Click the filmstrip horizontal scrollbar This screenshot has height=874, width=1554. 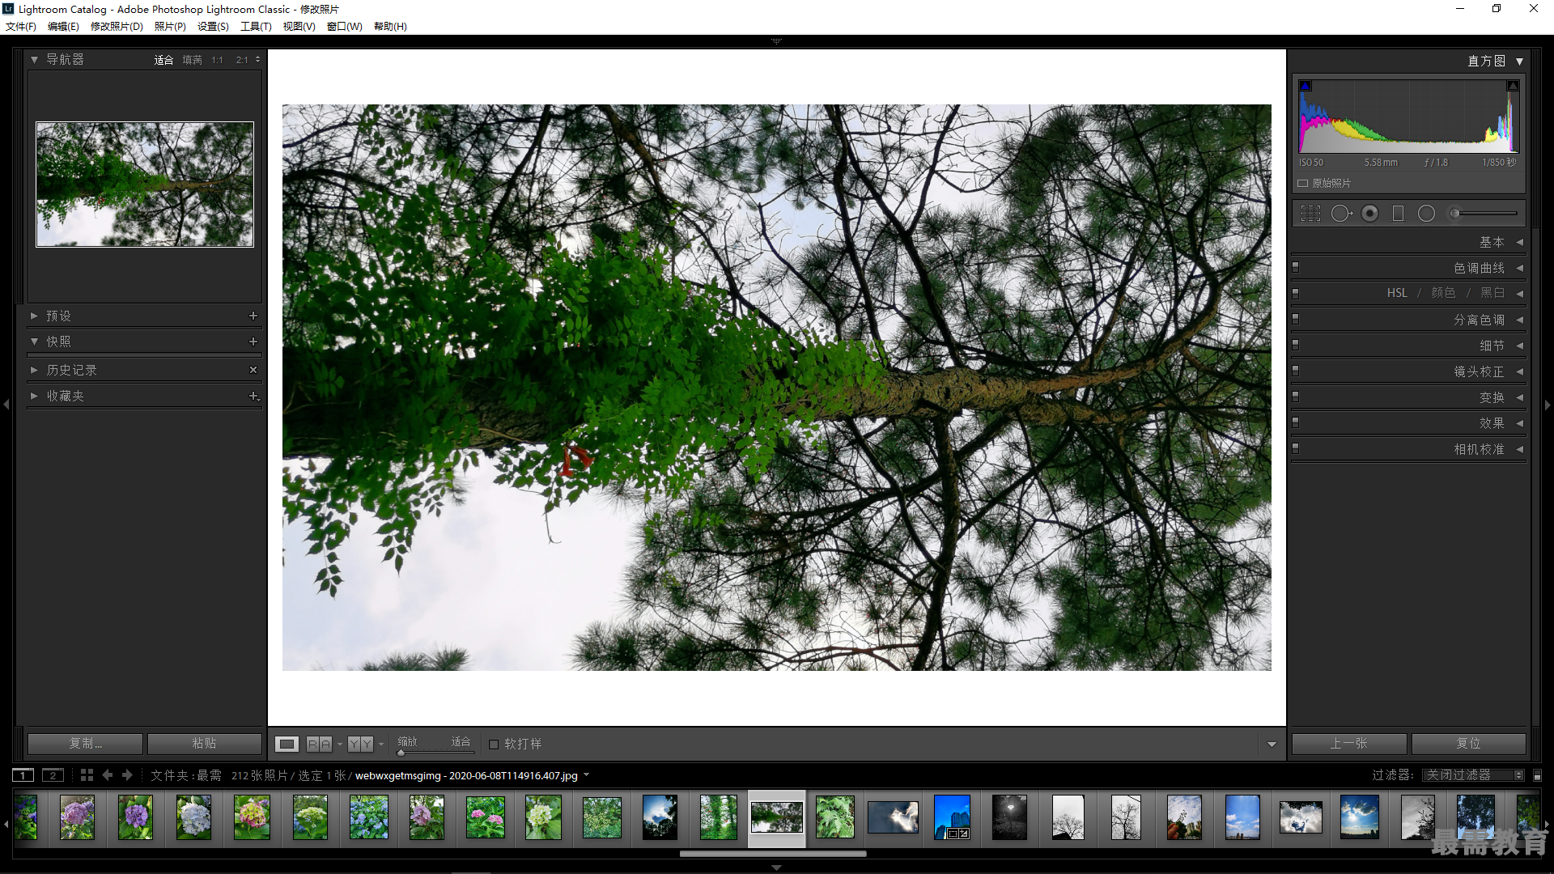click(773, 853)
